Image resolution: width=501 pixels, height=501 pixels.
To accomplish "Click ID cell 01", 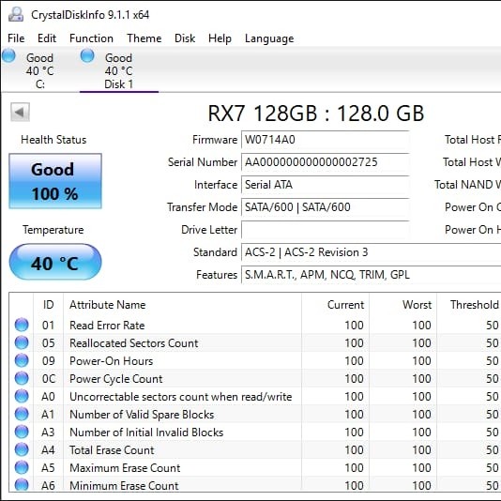I will 48,326.
